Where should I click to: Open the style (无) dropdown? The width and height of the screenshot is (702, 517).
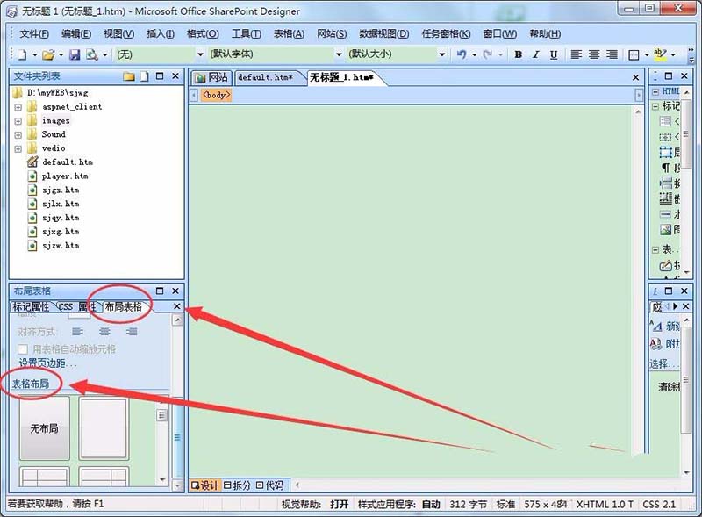(x=200, y=54)
